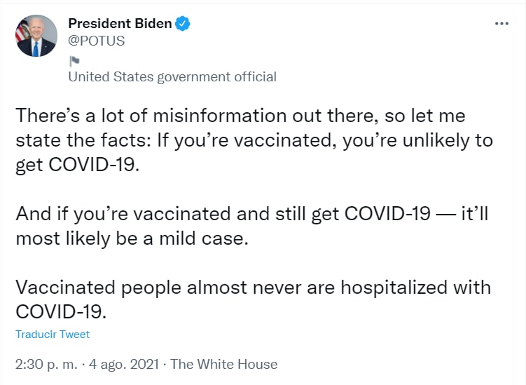The image size is (526, 385).
Task: Click the final "COVID-19." ending the tweet
Action: click(60, 311)
